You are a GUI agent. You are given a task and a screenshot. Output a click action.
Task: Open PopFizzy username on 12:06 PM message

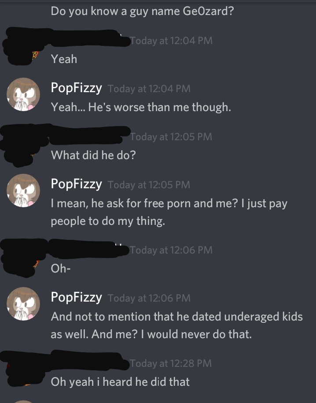pyautogui.click(x=76, y=297)
